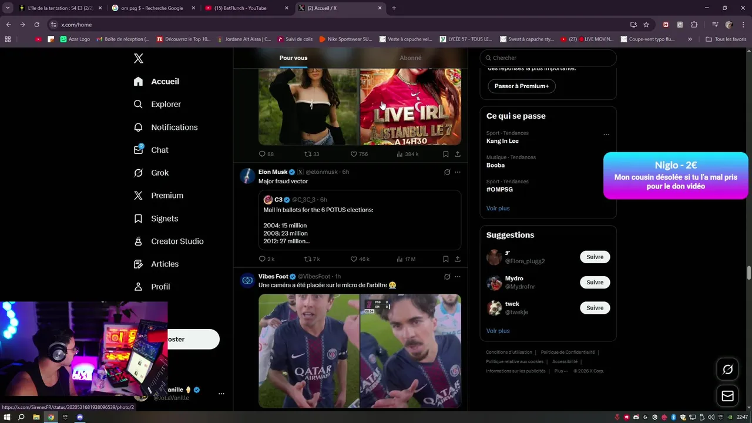Open Articles in the sidebar

(156, 264)
